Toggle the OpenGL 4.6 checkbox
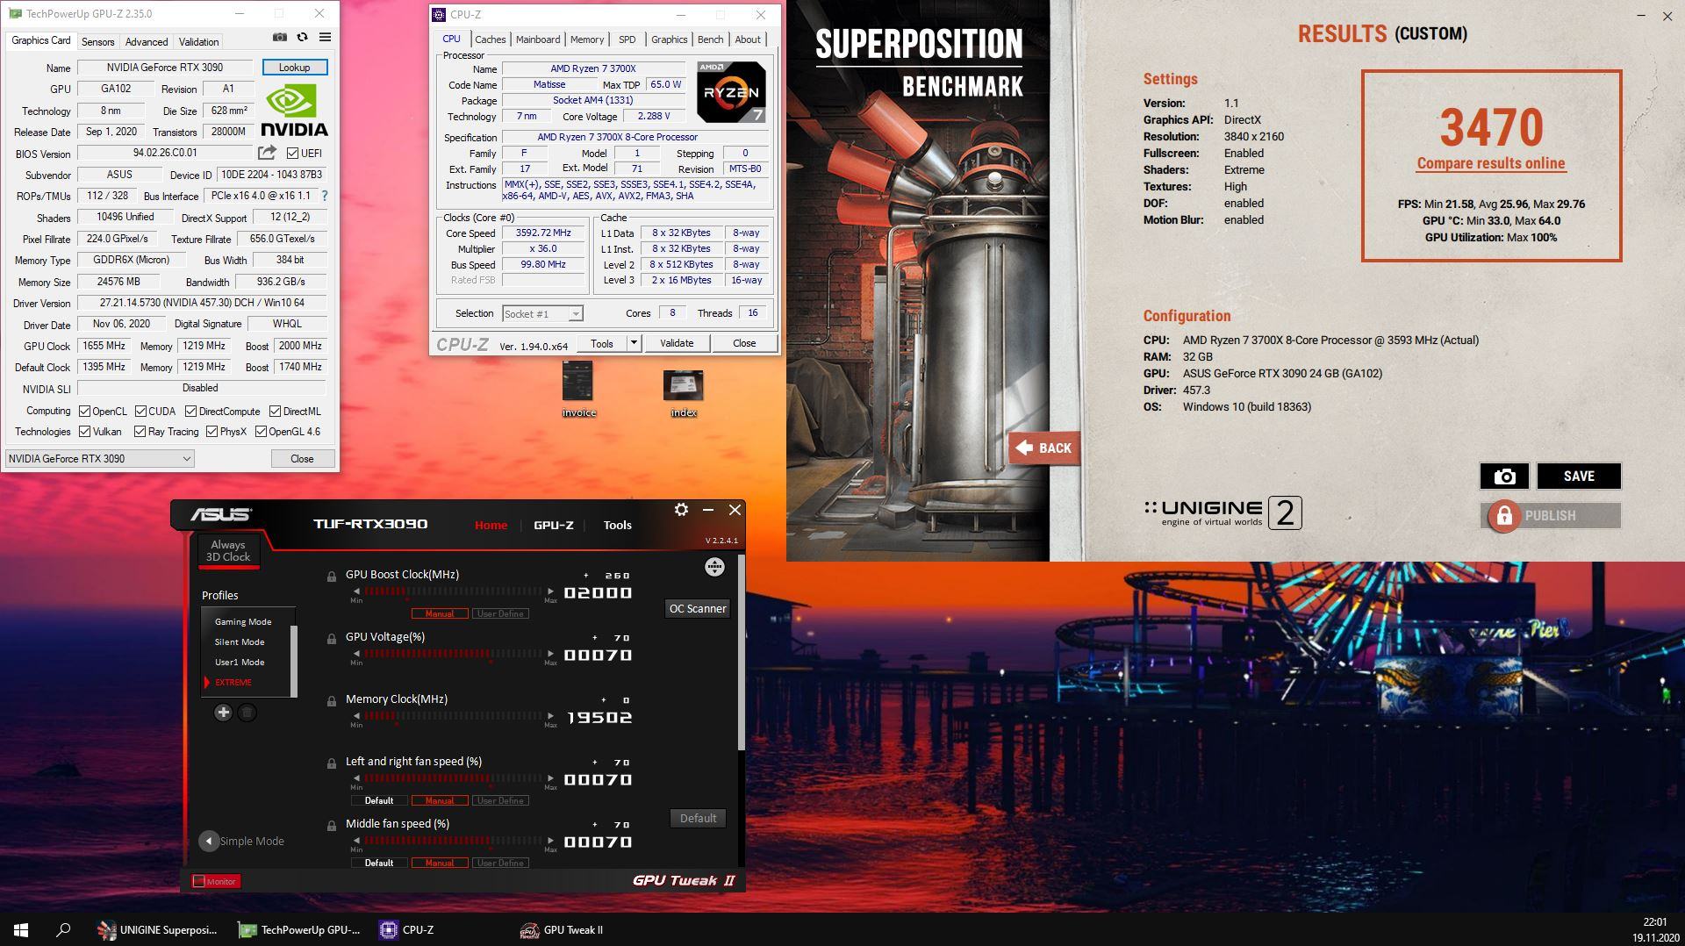Image resolution: width=1685 pixels, height=946 pixels. click(x=261, y=432)
